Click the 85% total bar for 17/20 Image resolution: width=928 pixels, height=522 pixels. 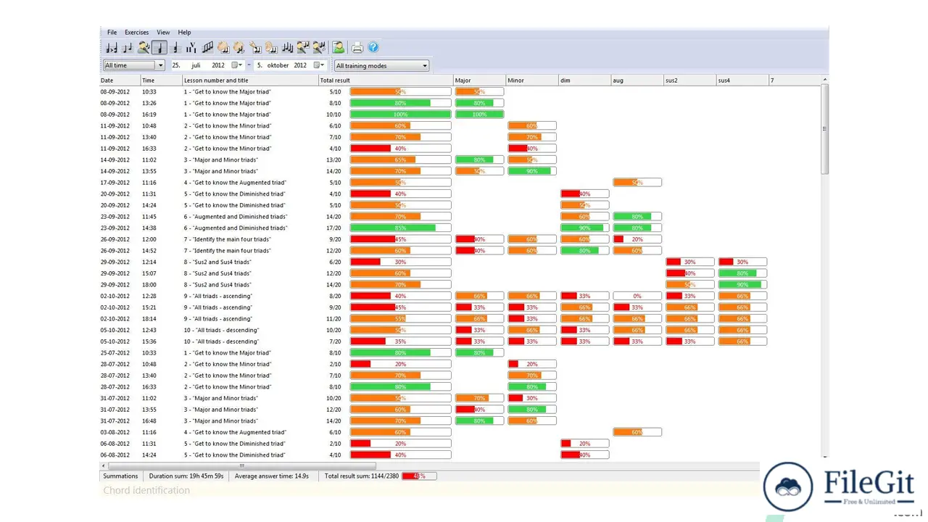pyautogui.click(x=400, y=228)
